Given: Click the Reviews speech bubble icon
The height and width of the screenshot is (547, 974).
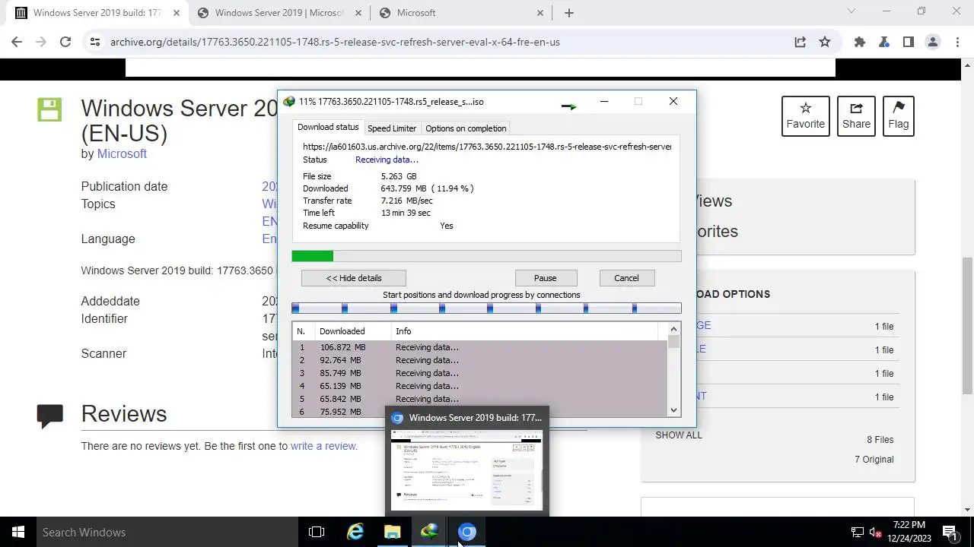Looking at the screenshot, I should click(x=50, y=415).
